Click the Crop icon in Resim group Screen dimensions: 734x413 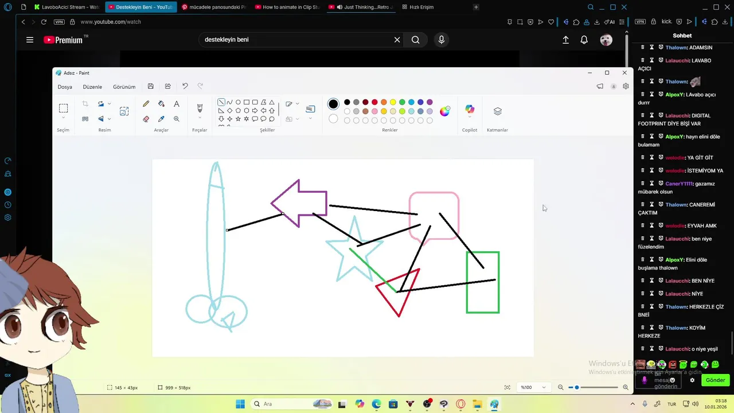(x=85, y=104)
